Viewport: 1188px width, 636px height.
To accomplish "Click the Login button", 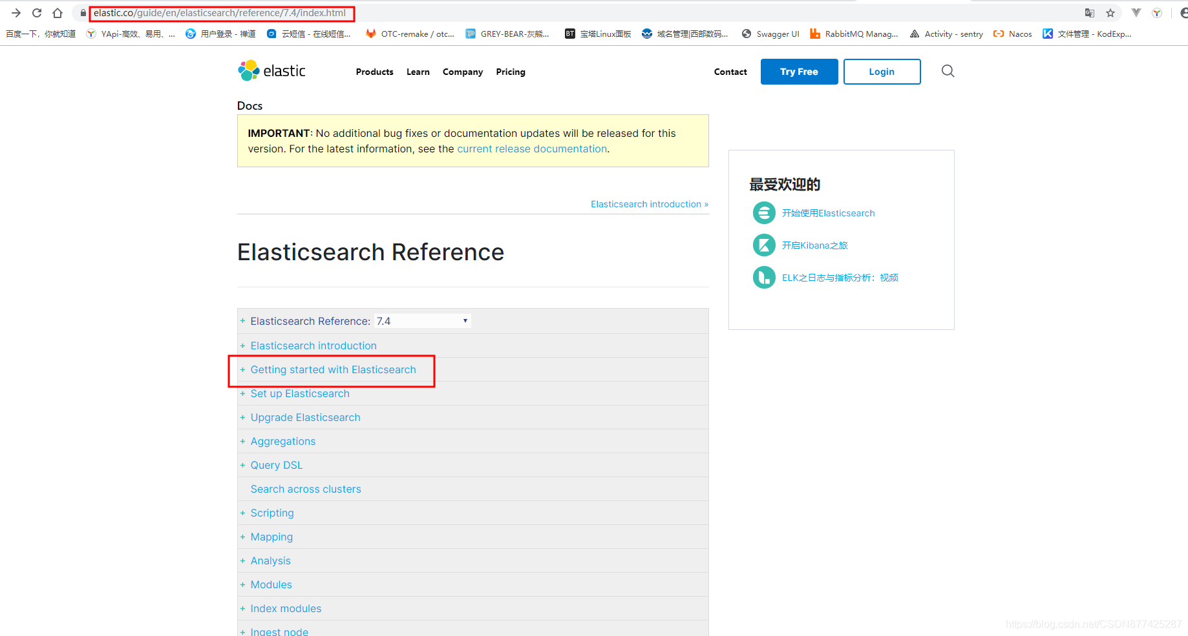I will pyautogui.click(x=882, y=72).
